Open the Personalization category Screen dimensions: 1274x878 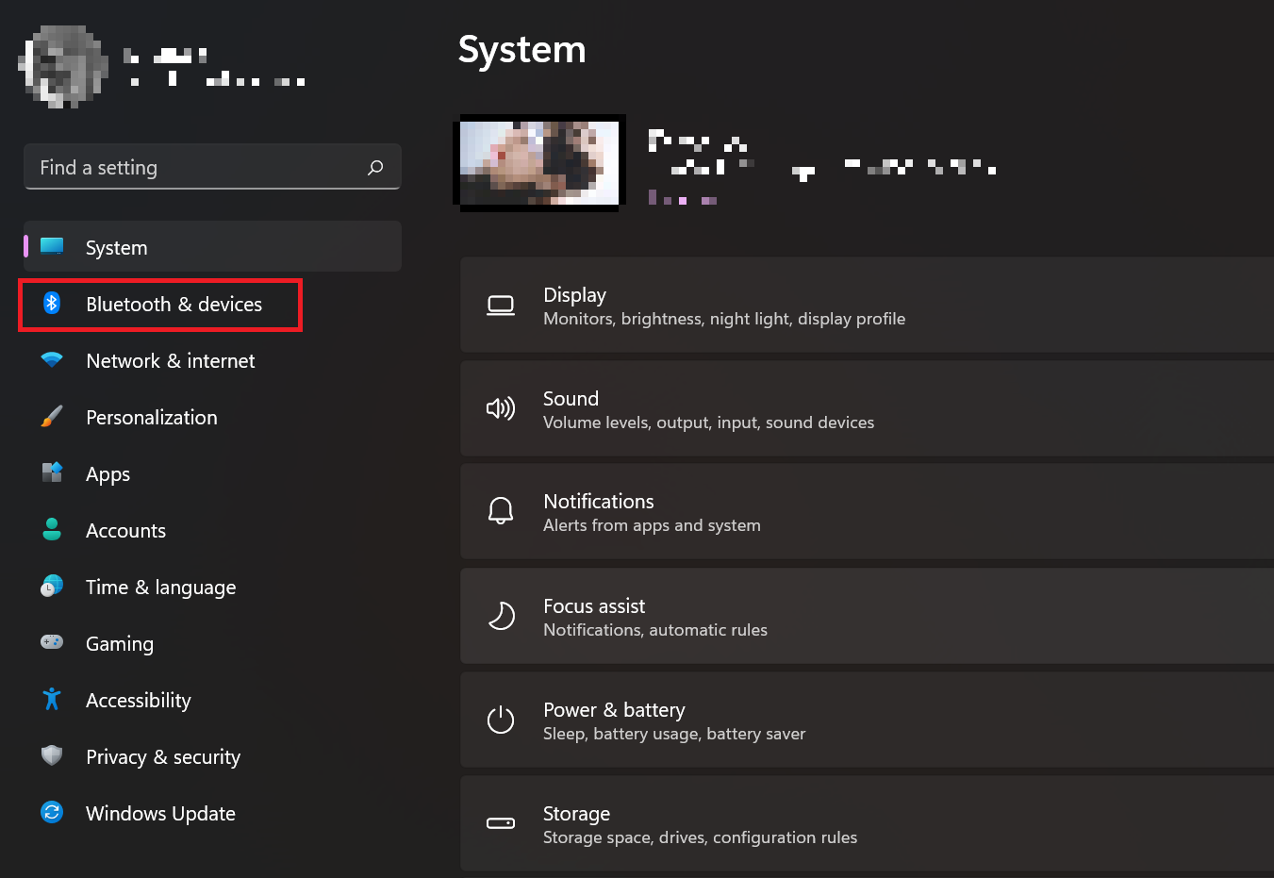pos(213,418)
